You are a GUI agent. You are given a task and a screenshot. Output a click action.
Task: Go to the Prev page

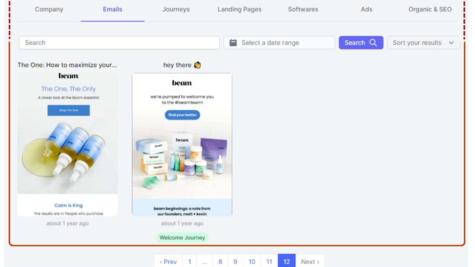pyautogui.click(x=168, y=262)
